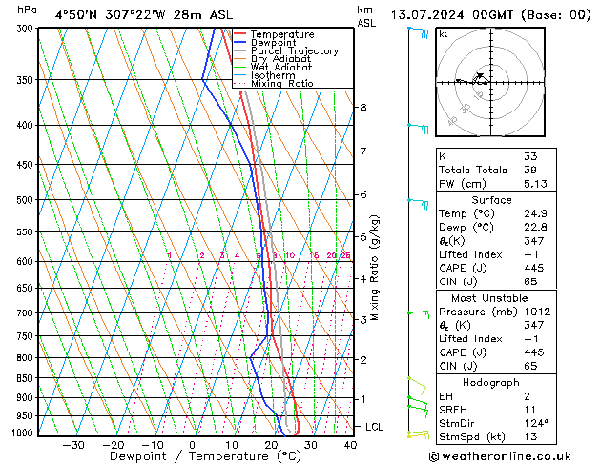600x463 pixels.
Task: Click the Wet Adiabat legend entry
Action: pos(273,67)
